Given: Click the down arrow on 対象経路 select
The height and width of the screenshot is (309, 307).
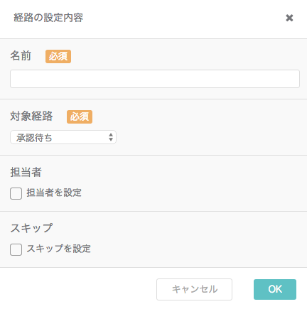Looking at the screenshot, I should coord(111,139).
